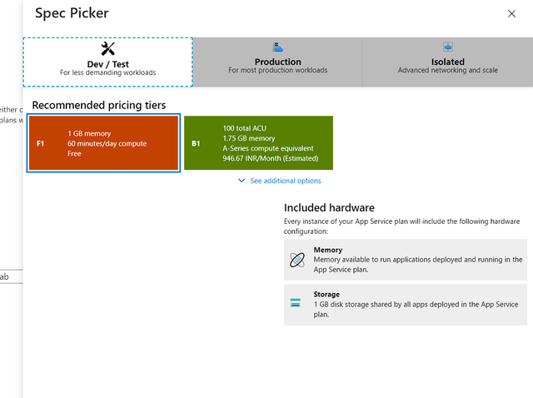
Task: Click the 60 minutes/day compute text
Action: coord(107,144)
